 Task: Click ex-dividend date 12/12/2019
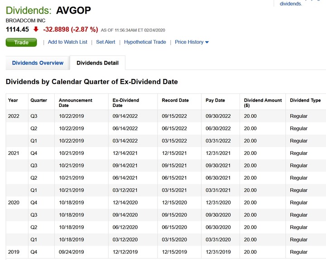coord(125,252)
